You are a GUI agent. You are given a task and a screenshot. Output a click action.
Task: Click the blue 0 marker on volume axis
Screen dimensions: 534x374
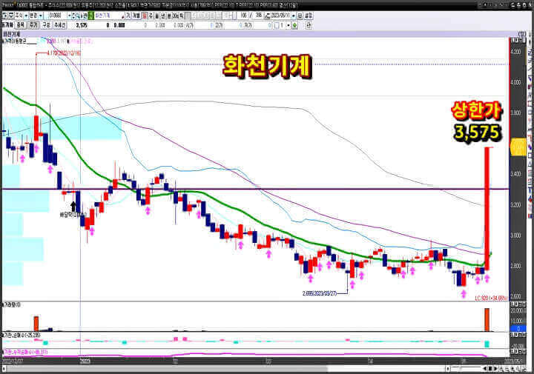pos(518,328)
